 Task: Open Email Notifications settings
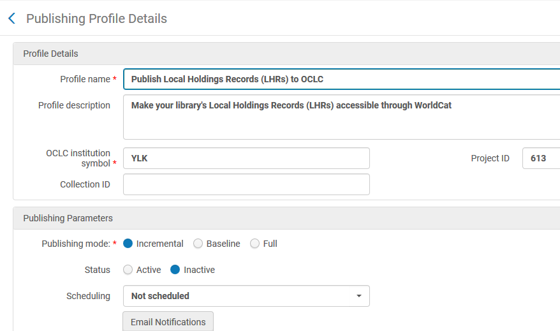(x=168, y=321)
